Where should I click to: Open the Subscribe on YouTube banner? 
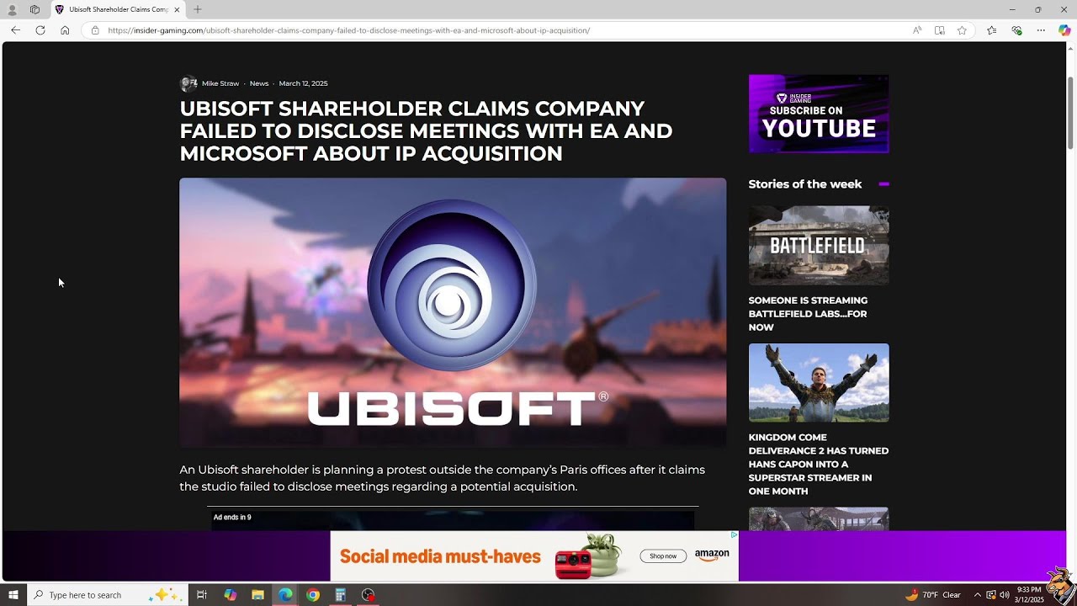pyautogui.click(x=819, y=114)
